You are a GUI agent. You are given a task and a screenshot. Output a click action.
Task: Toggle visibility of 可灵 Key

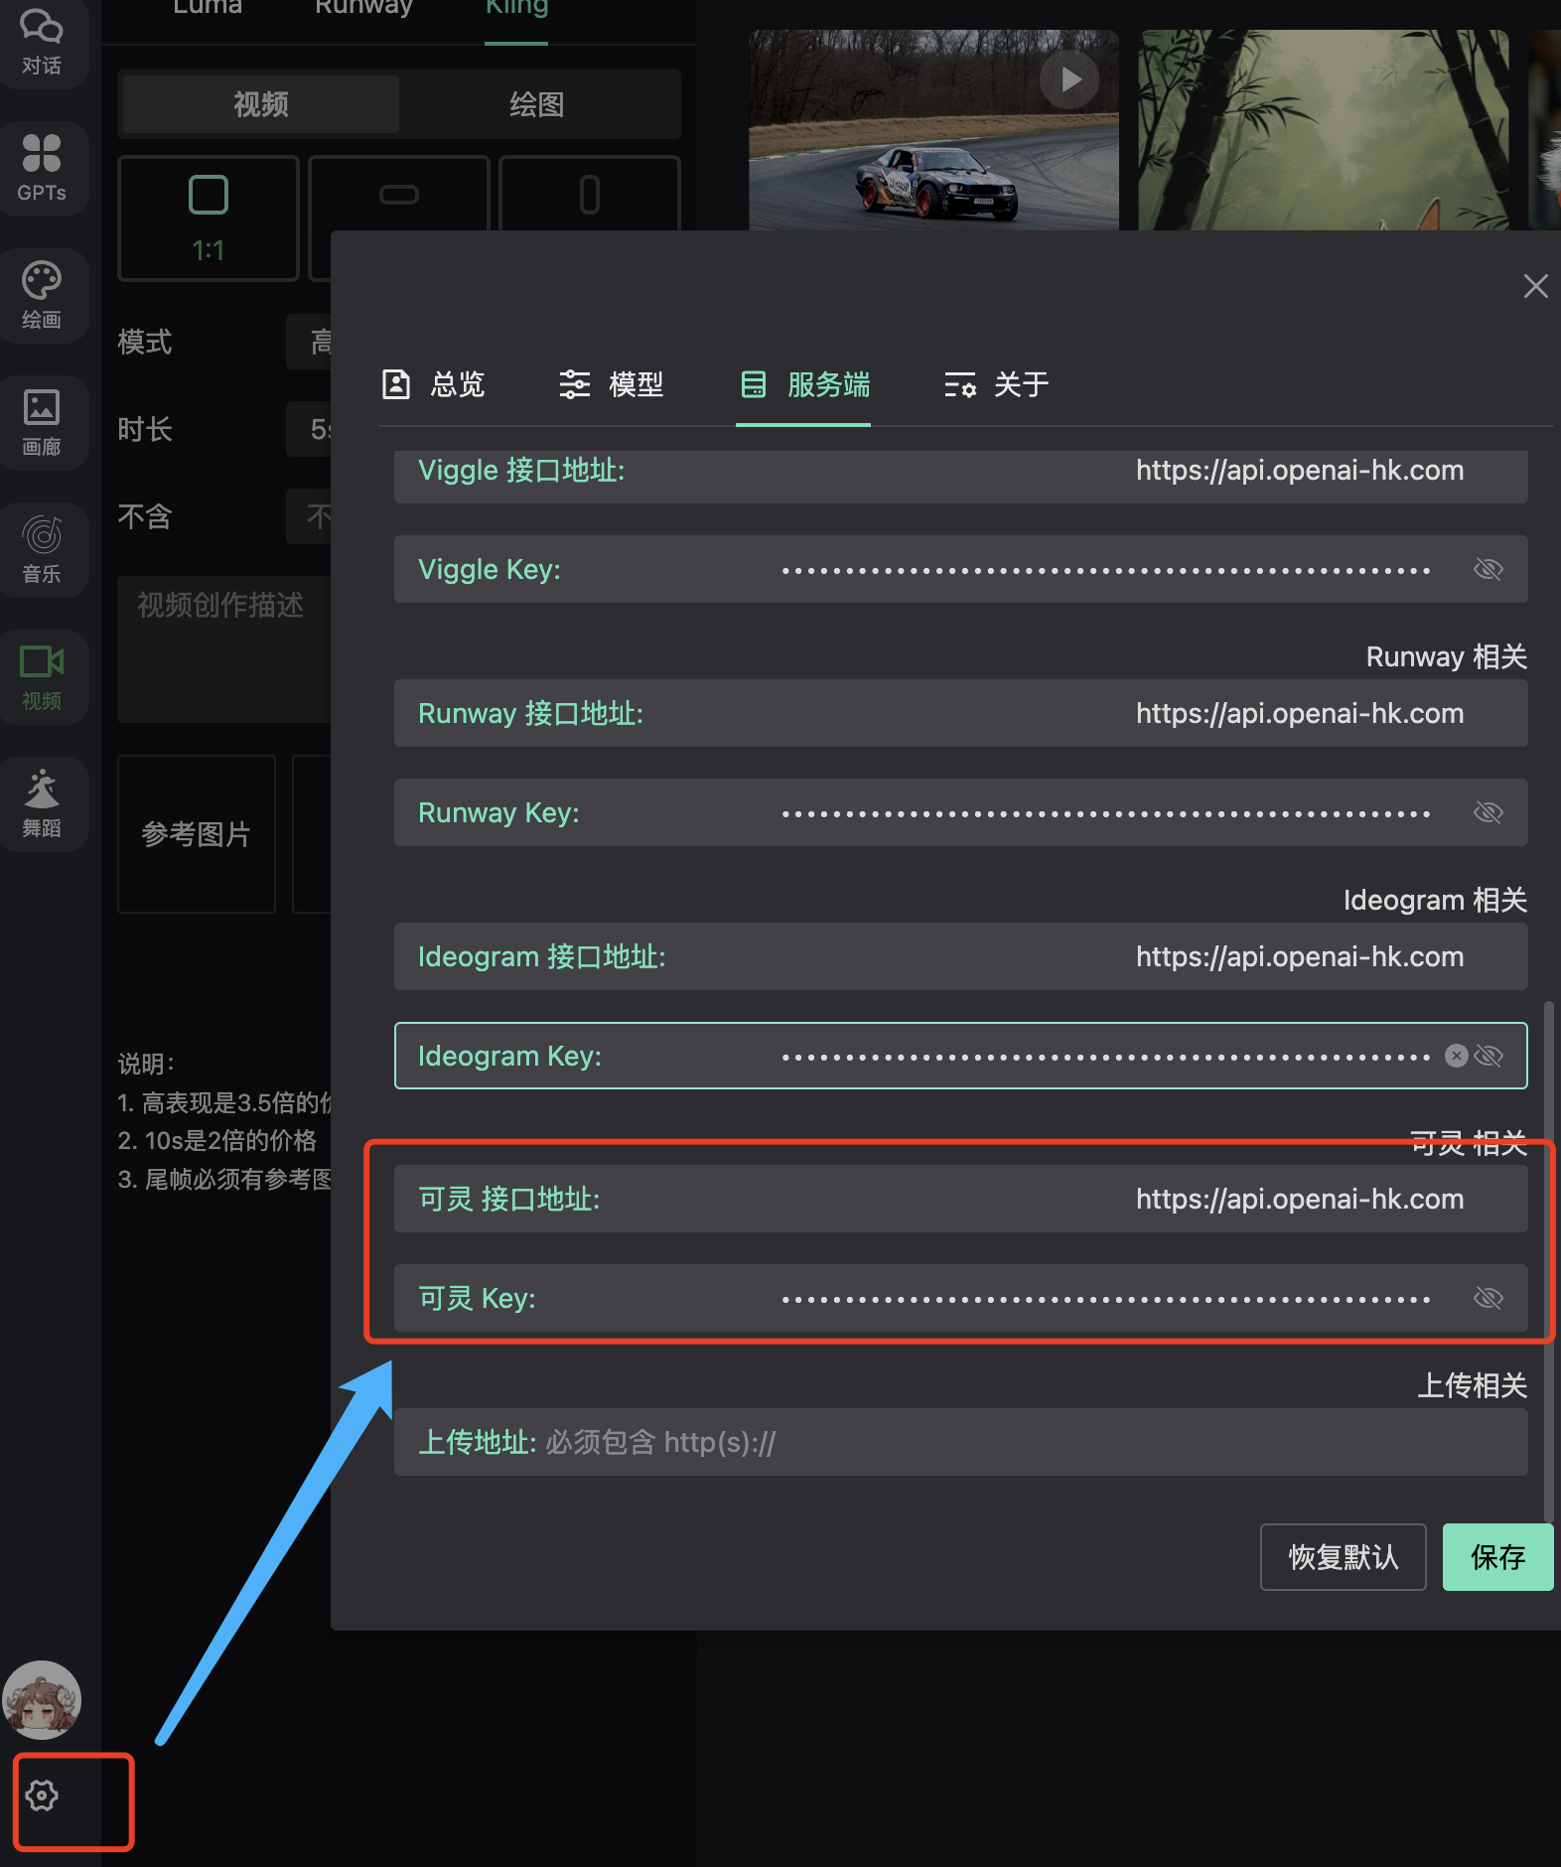tap(1488, 1298)
